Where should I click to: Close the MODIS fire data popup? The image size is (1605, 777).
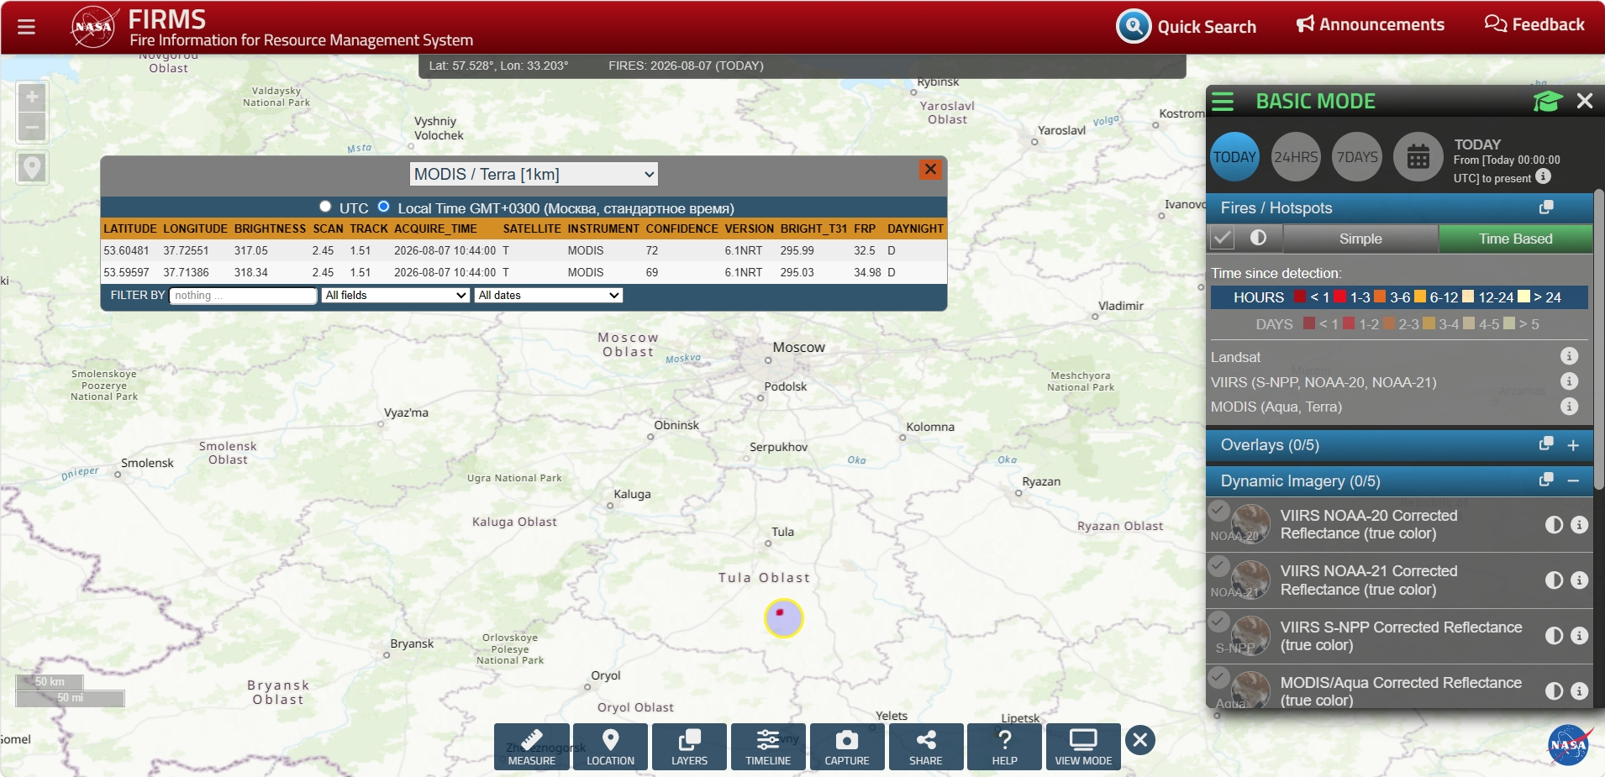pos(930,170)
